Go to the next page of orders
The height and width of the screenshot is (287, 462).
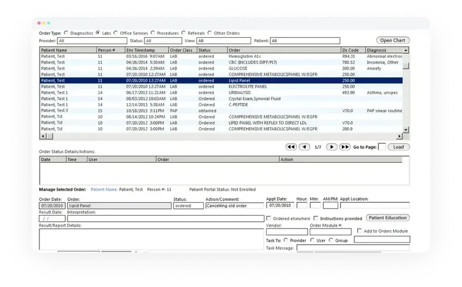point(331,147)
